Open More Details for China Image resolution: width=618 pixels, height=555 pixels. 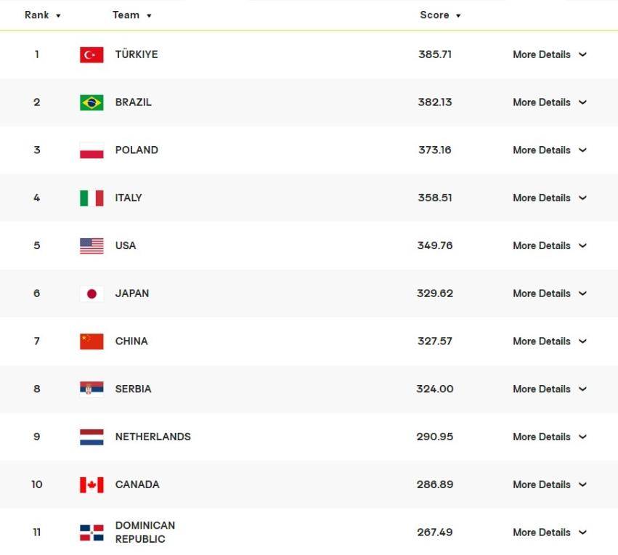click(x=549, y=341)
